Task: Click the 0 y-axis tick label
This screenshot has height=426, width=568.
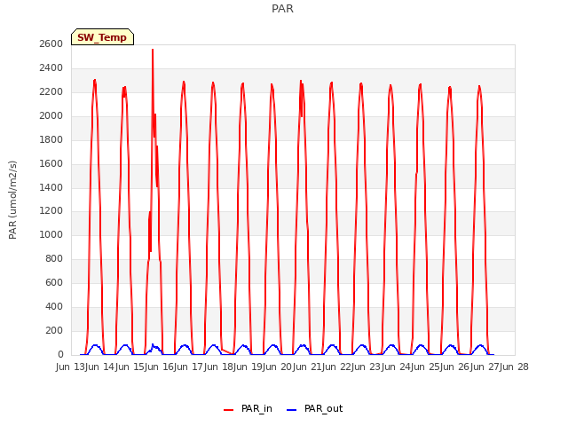Action: point(60,355)
